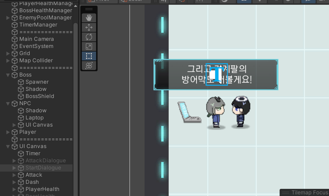Collapse the NPC object
Viewport: 329px width, 196px height.
[x=8, y=104]
